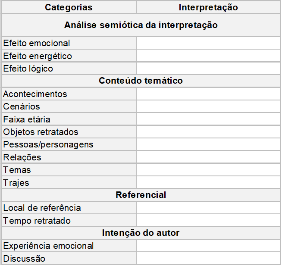This screenshot has width=282, height=266.
Task: Click the empty cell for Objetos retratados
Action: coord(208,132)
